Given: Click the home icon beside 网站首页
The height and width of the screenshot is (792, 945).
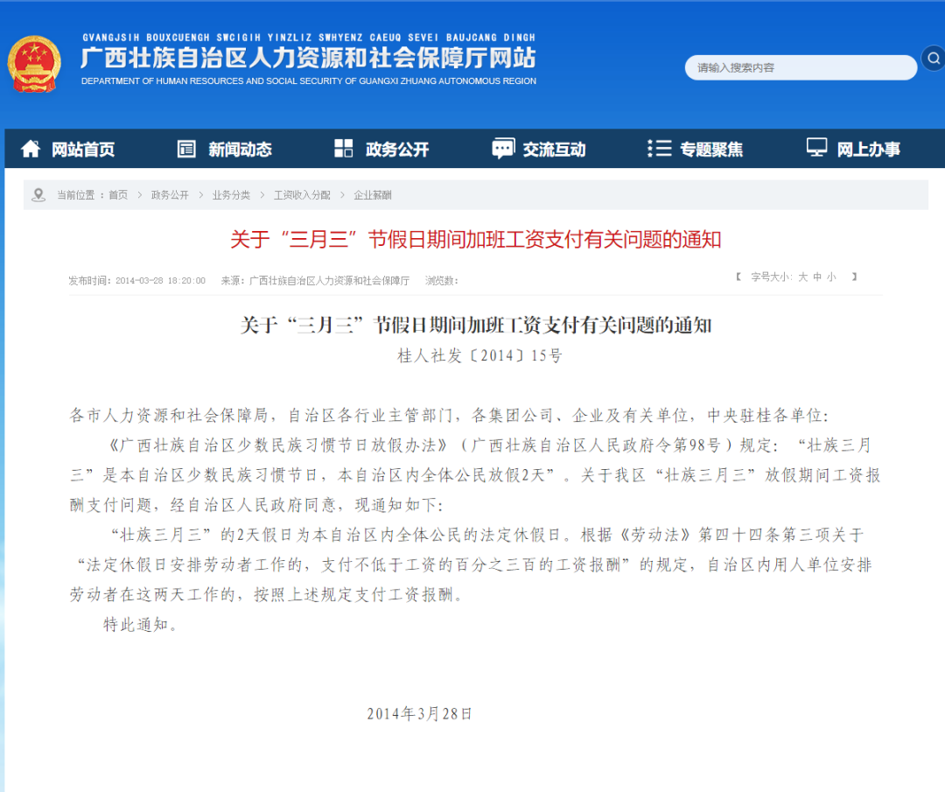Looking at the screenshot, I should 31,149.
